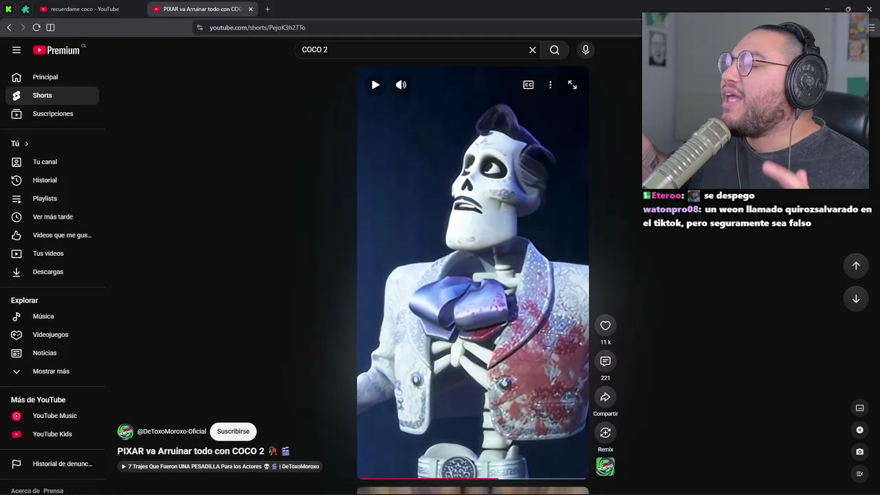Browse Videojuegos under Explorar
The height and width of the screenshot is (495, 880).
pyautogui.click(x=52, y=335)
